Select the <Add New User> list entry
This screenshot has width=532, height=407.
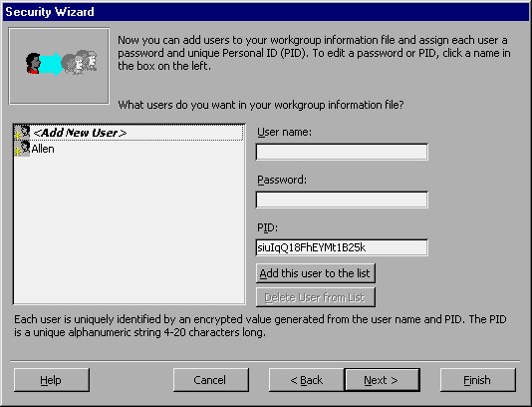tap(129, 133)
